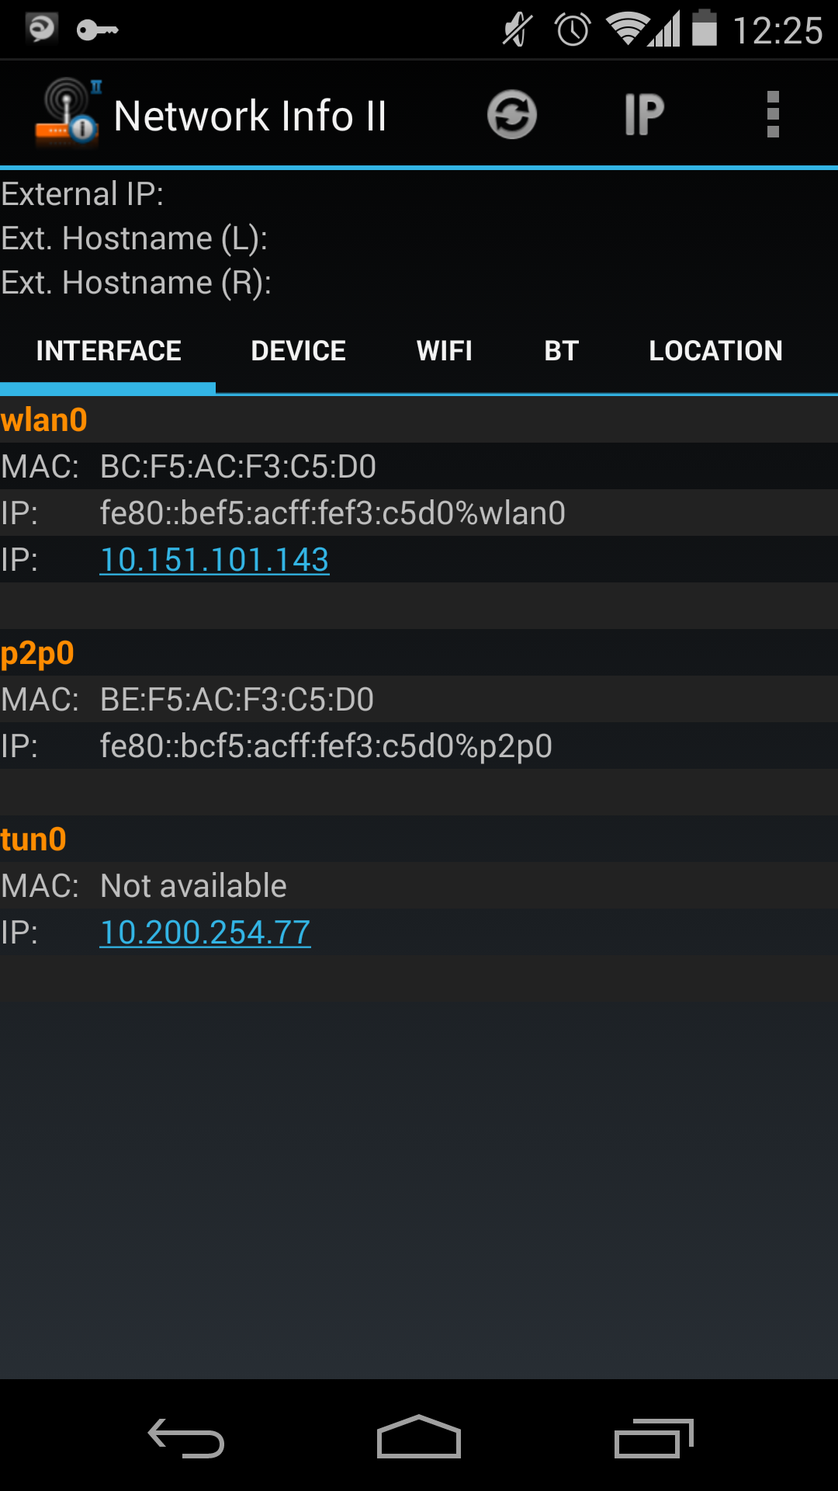This screenshot has height=1491, width=838.
Task: Switch to the DEVICE tab
Action: [x=299, y=351]
